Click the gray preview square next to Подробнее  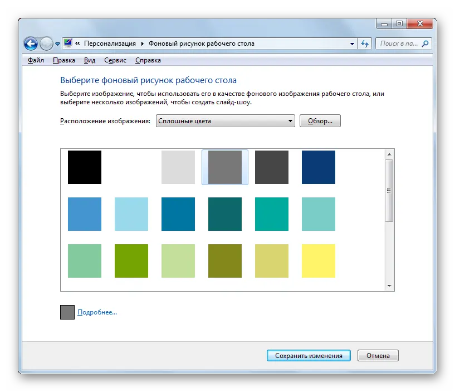tap(67, 312)
